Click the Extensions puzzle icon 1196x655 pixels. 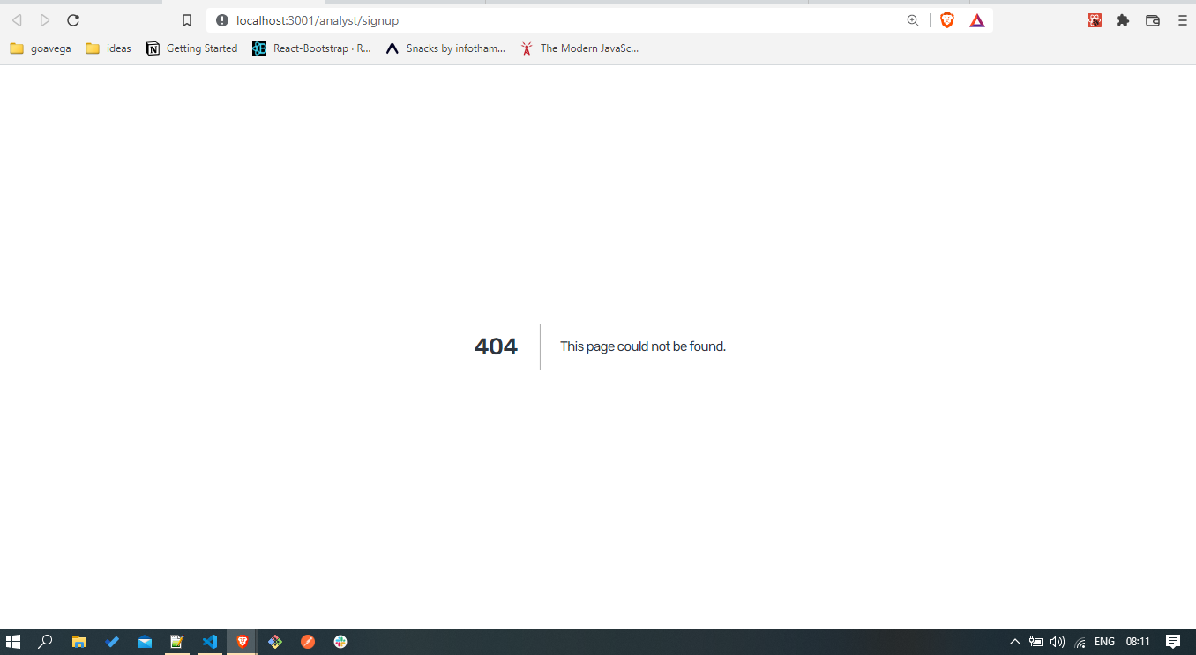coord(1123,19)
